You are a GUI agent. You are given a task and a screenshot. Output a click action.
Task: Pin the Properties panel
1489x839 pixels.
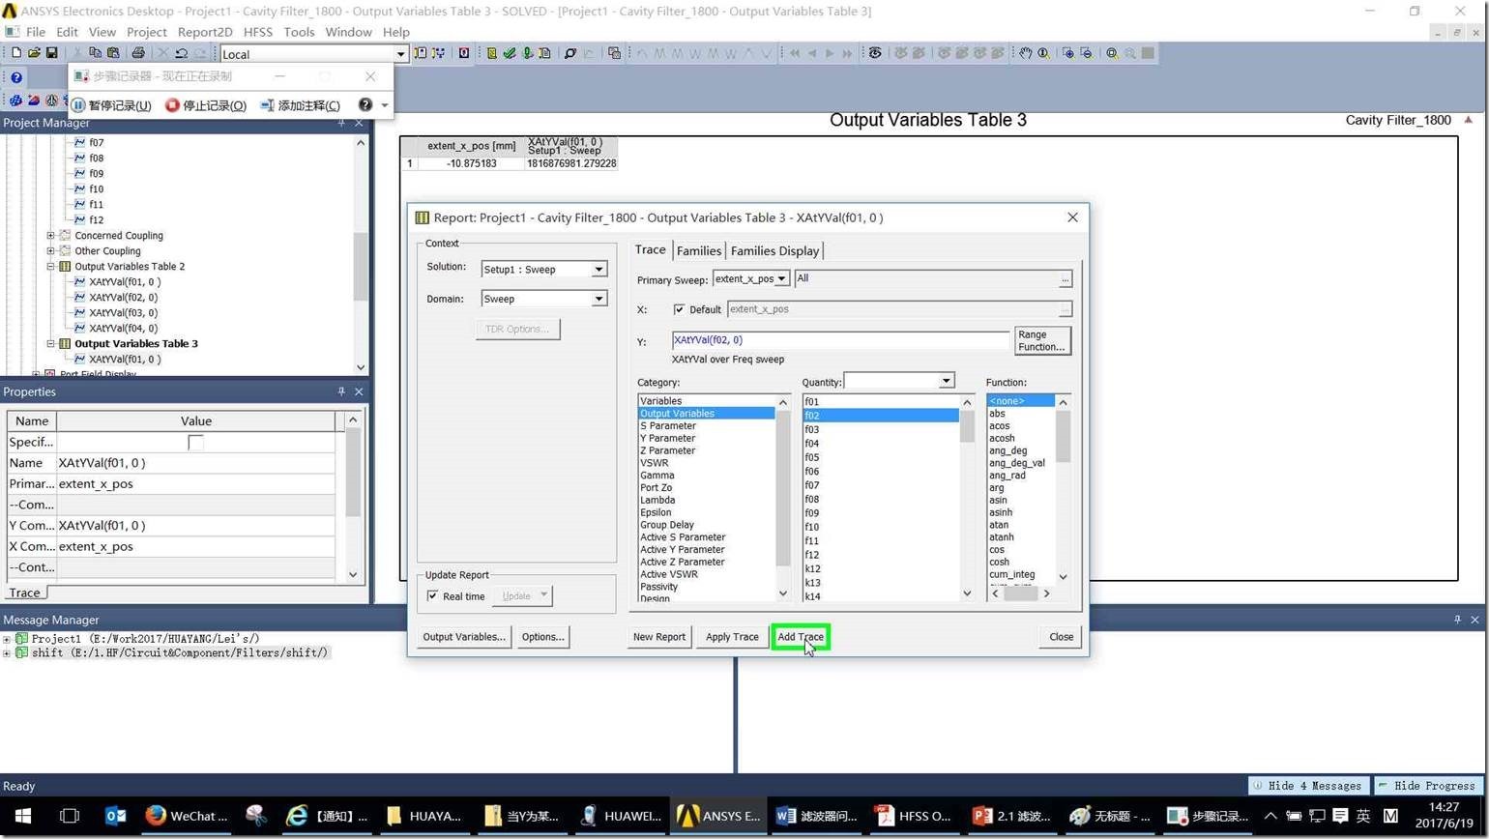[341, 391]
